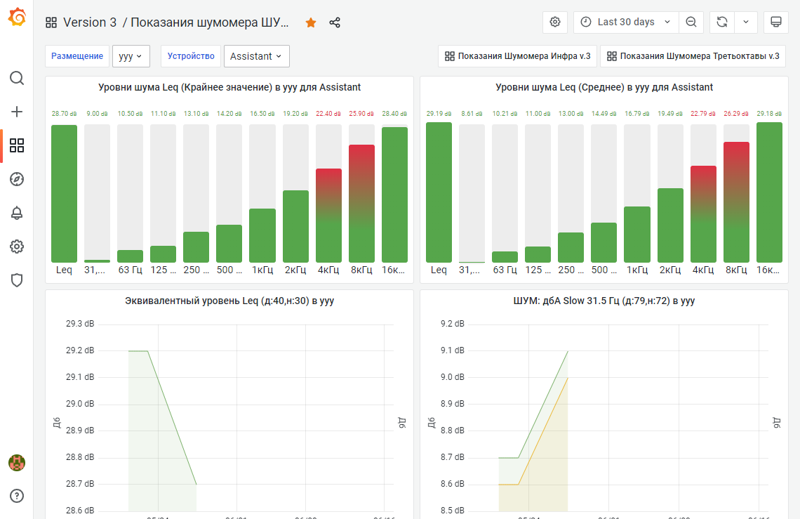Open the Explore compass icon
800x519 pixels.
pos(17,179)
